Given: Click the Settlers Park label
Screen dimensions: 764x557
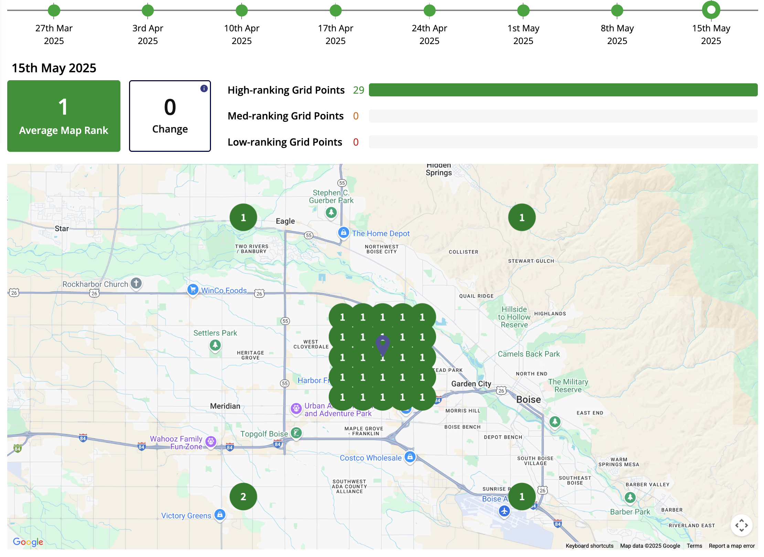Looking at the screenshot, I should tap(215, 333).
